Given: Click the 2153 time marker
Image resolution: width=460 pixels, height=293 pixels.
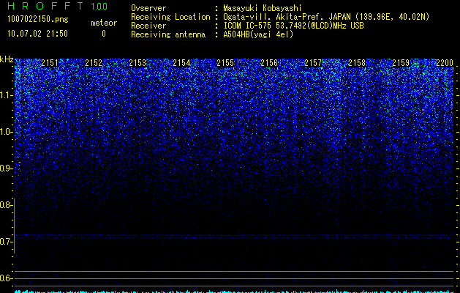Looking at the screenshot, I should pyautogui.click(x=137, y=62).
